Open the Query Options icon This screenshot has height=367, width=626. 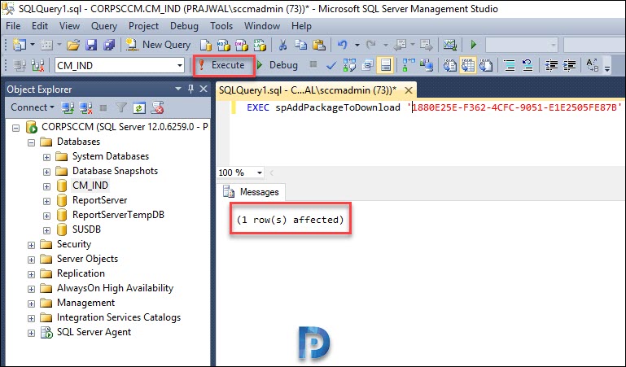tap(367, 65)
